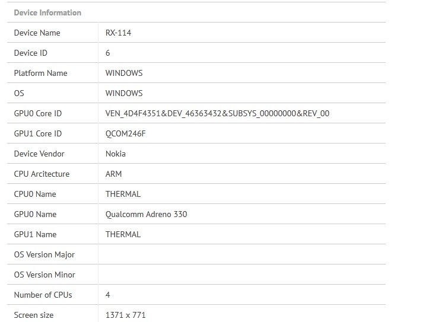The height and width of the screenshot is (322, 426).
Task: Click the Device Vendor label
Action: tap(39, 154)
